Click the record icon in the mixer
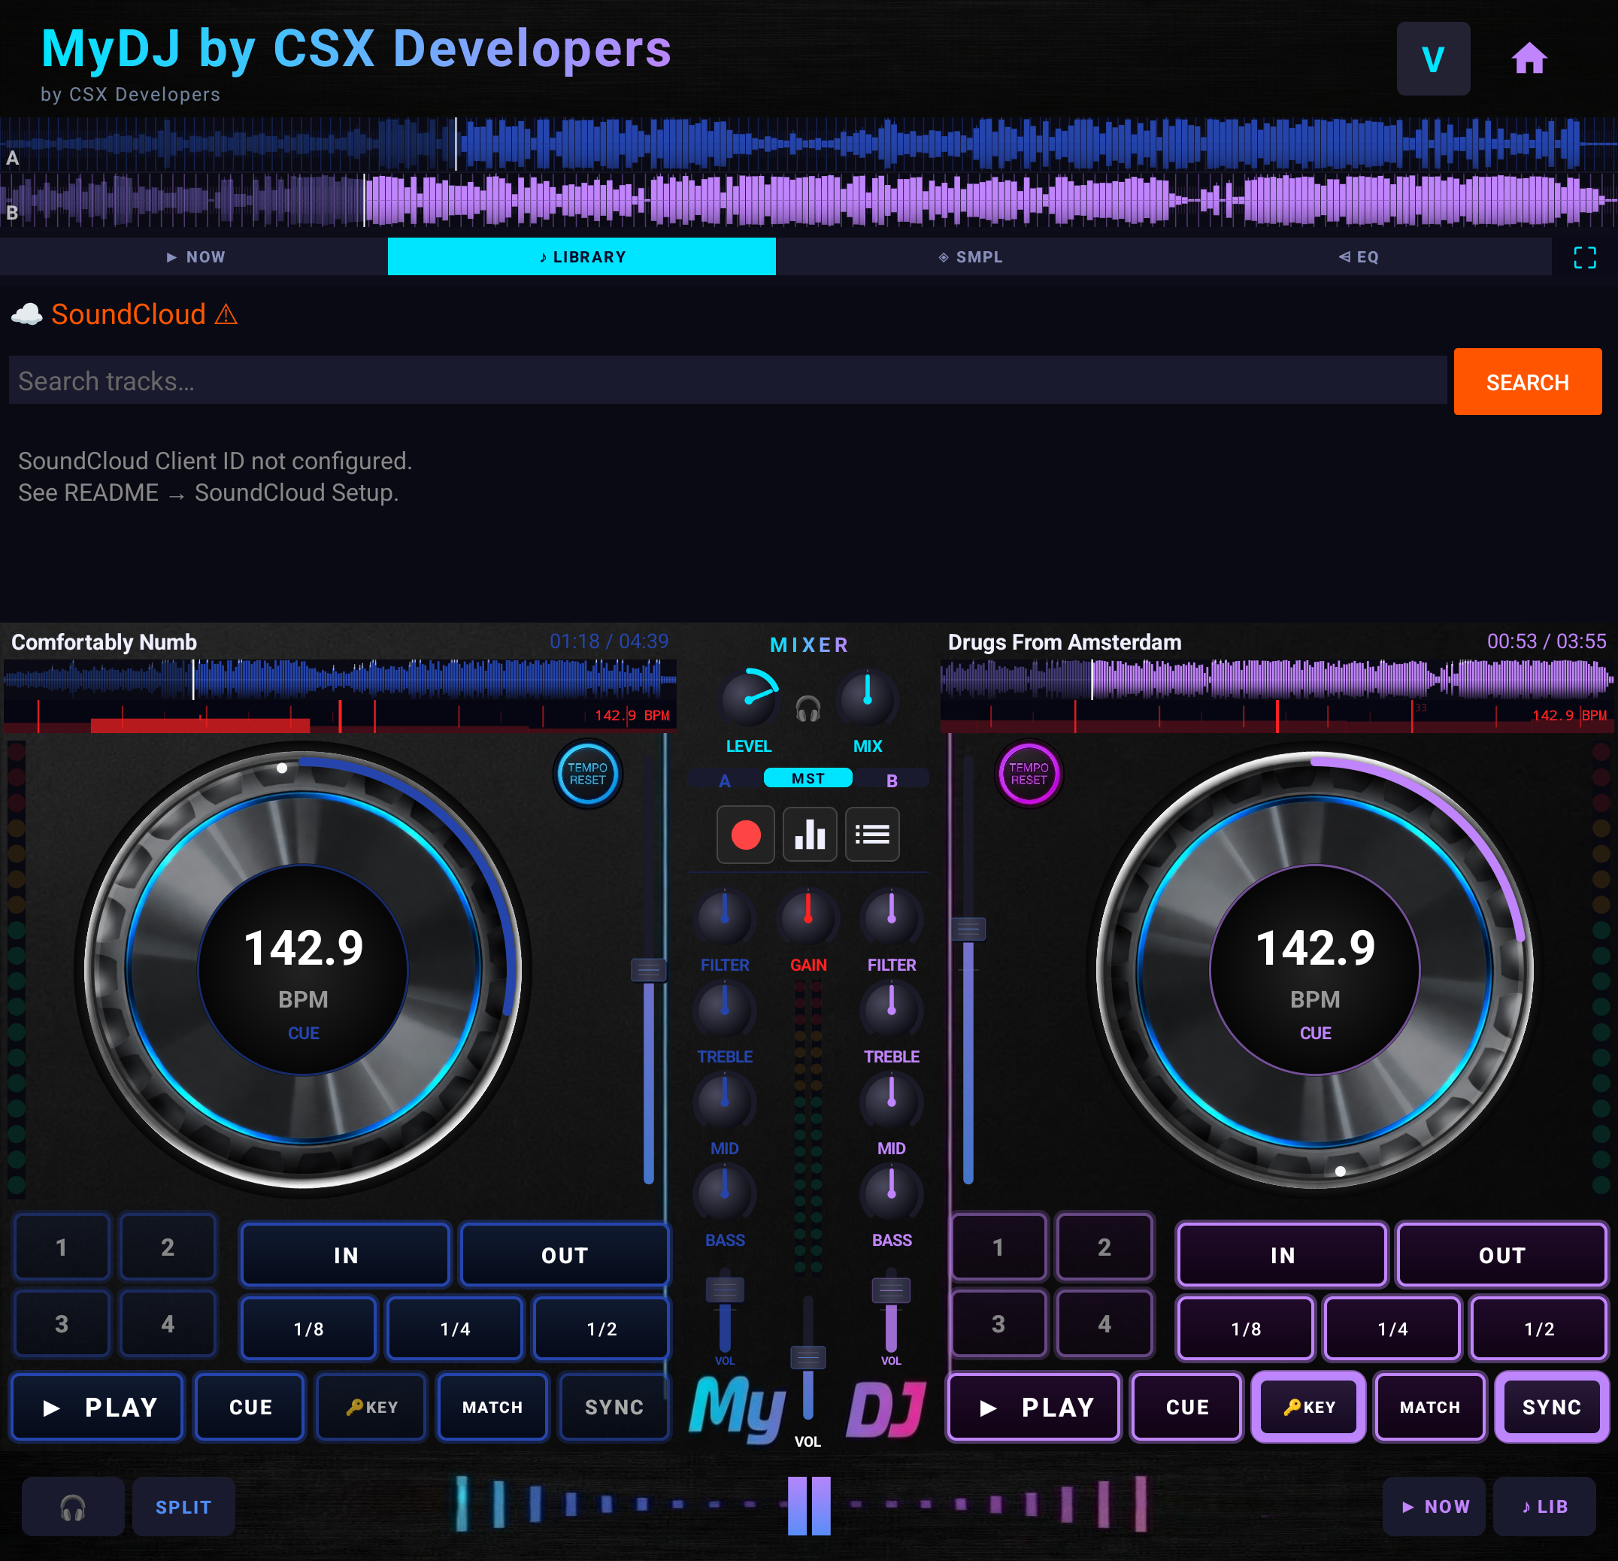The image size is (1618, 1561). click(745, 834)
